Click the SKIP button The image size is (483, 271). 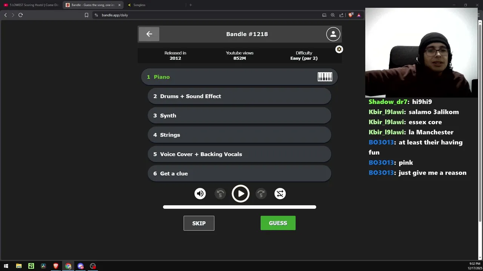coord(199,223)
